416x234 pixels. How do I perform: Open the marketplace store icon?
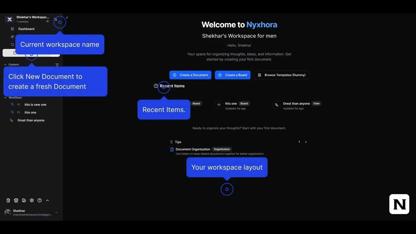coord(16,201)
